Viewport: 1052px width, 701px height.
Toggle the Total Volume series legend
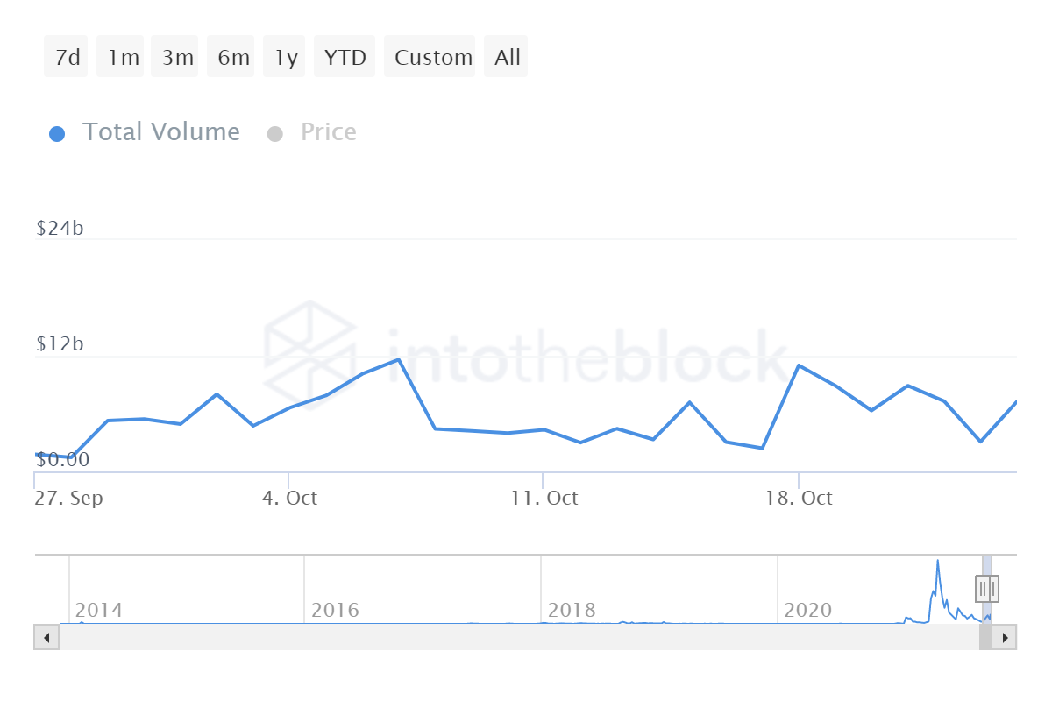pos(160,132)
